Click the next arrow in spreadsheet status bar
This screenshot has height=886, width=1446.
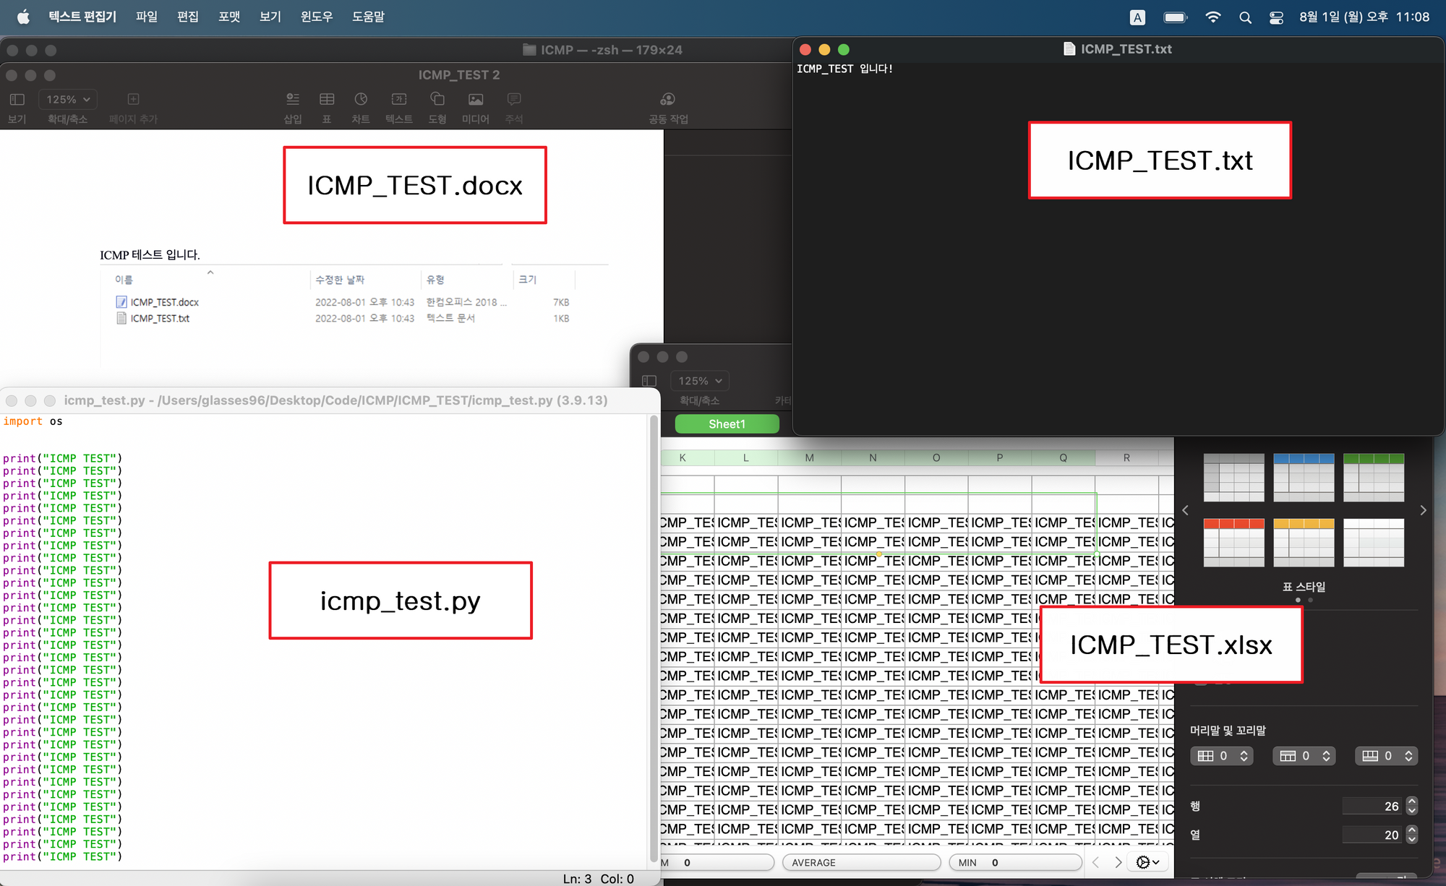[1118, 862]
